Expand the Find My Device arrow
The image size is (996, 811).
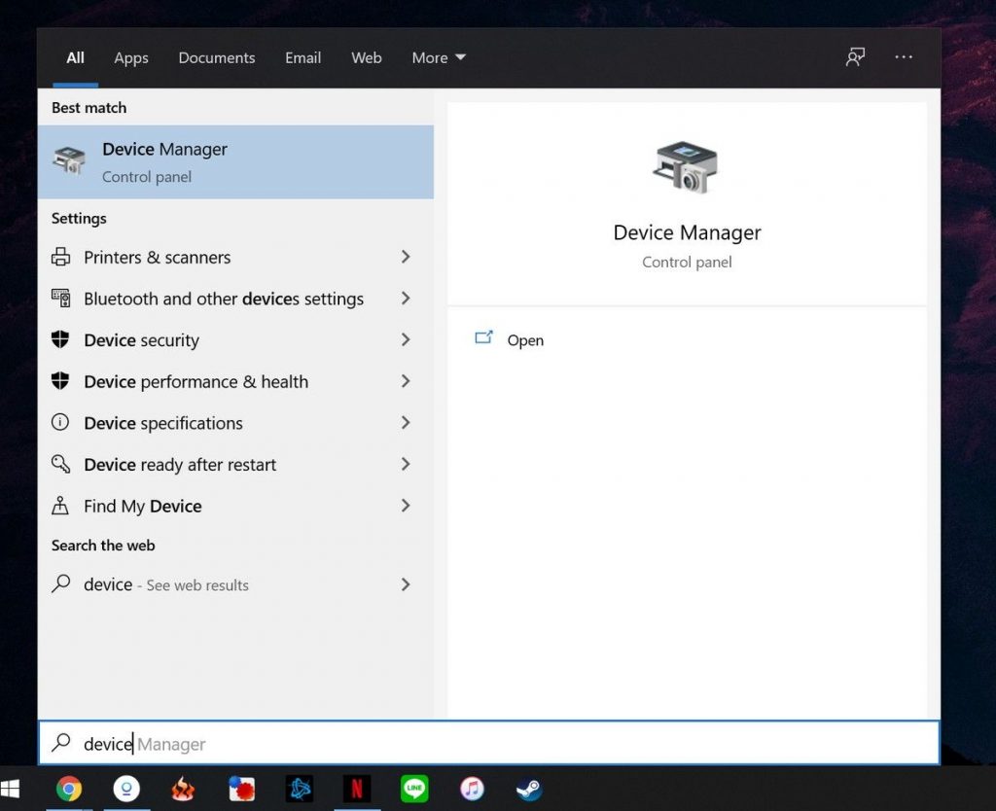(406, 506)
